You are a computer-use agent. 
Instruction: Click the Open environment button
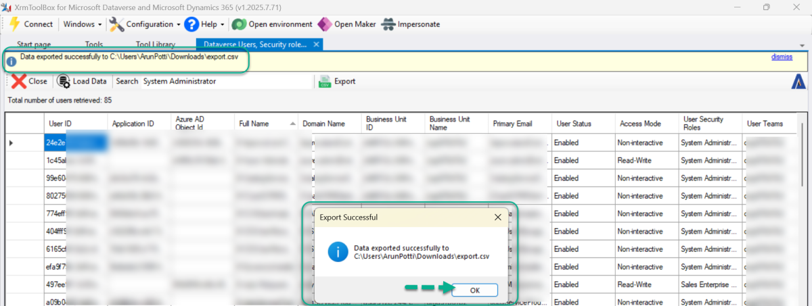pos(272,24)
